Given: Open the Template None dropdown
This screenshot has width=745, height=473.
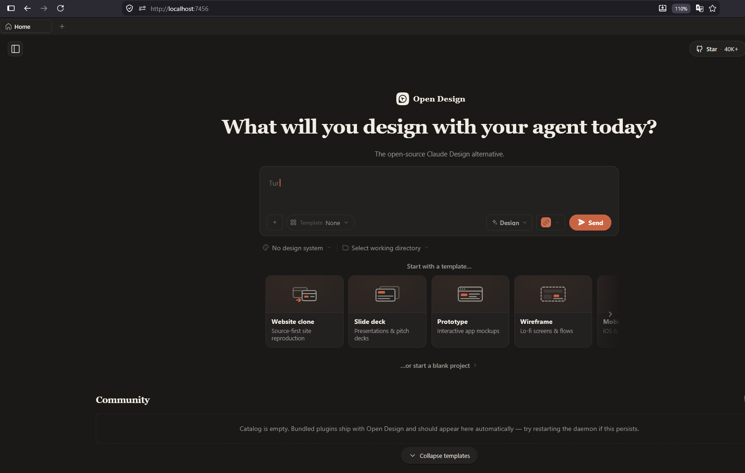Looking at the screenshot, I should [x=320, y=223].
